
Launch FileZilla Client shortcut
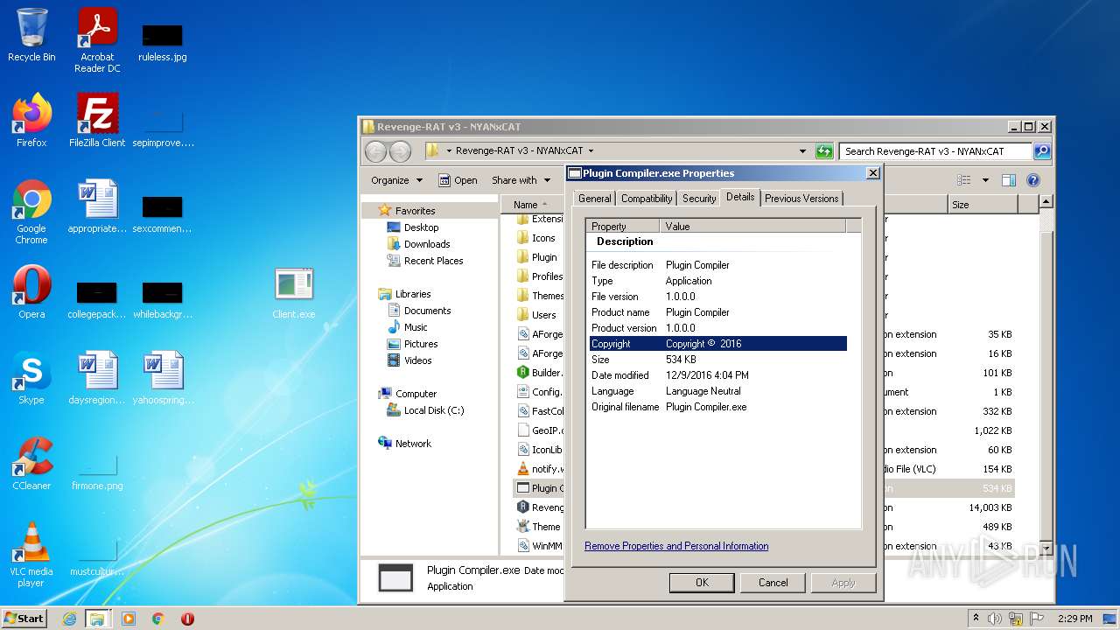tap(97, 120)
